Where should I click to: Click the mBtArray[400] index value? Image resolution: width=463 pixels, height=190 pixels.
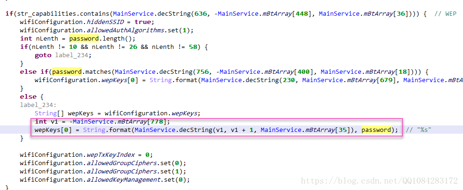[x=304, y=71]
